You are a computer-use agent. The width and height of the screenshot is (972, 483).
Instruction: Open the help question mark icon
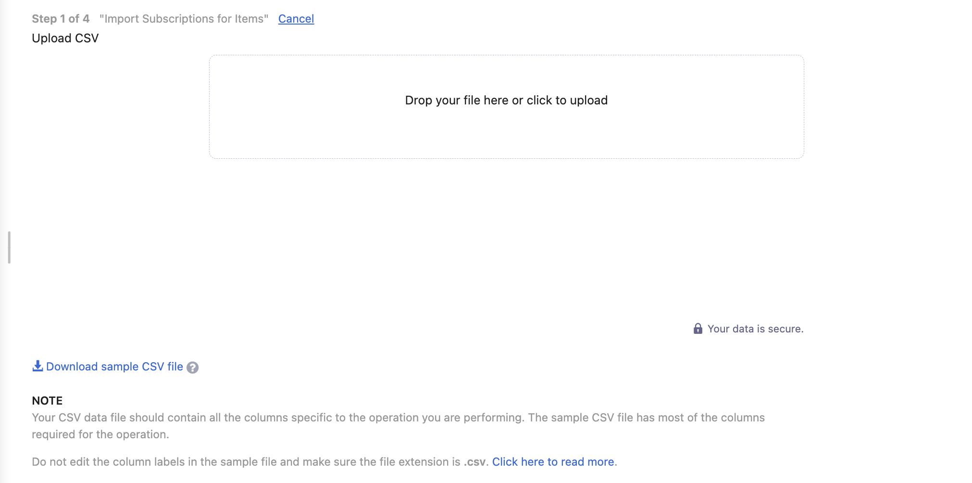(192, 368)
